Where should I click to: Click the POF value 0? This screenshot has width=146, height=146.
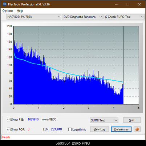[29, 129]
